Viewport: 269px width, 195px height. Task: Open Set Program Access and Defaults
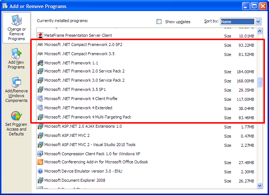point(17,123)
